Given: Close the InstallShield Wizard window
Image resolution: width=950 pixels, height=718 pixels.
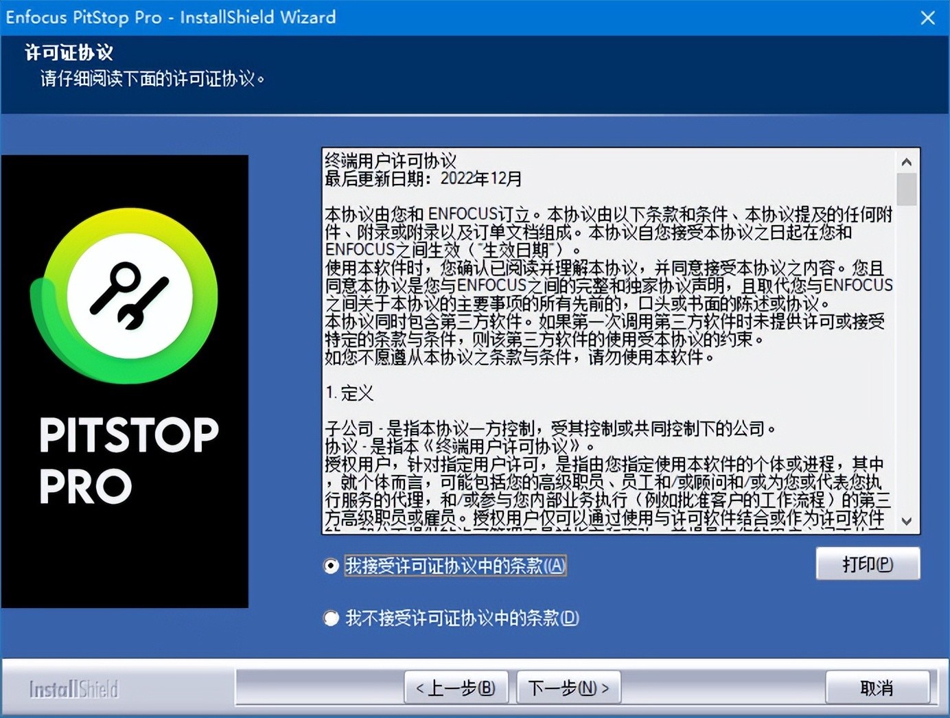Looking at the screenshot, I should coord(928,18).
